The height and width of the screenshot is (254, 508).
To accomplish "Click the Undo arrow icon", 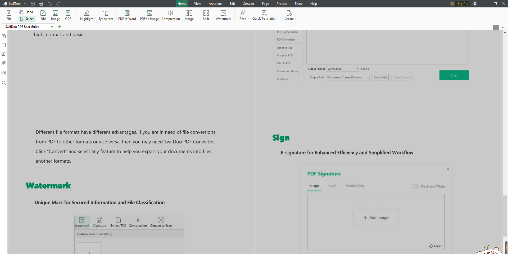I will point(50,4).
